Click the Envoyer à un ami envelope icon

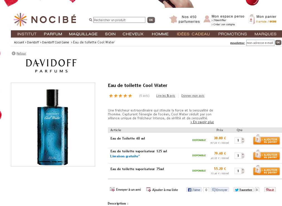[x=112, y=189]
